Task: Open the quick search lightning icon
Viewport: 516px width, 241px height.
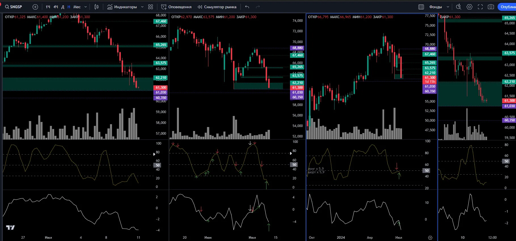Action: click(459, 7)
